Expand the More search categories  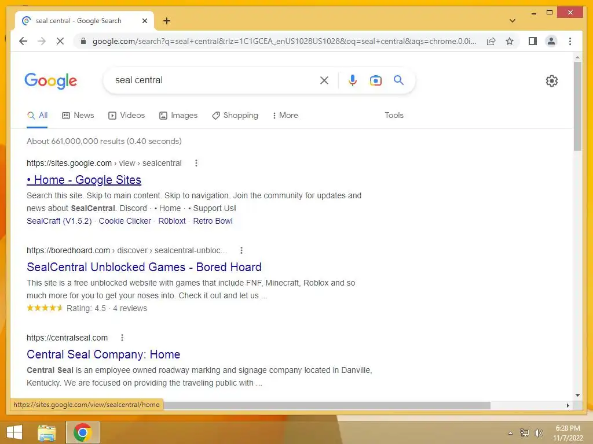[285, 116]
